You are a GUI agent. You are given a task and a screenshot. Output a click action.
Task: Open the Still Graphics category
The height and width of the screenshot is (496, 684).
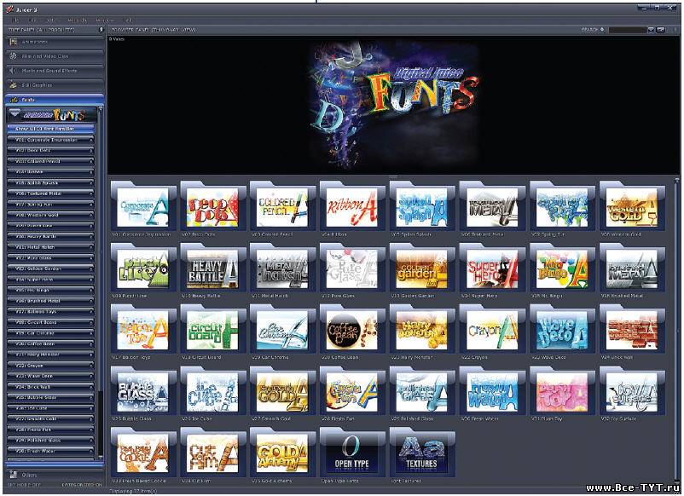pyautogui.click(x=55, y=85)
